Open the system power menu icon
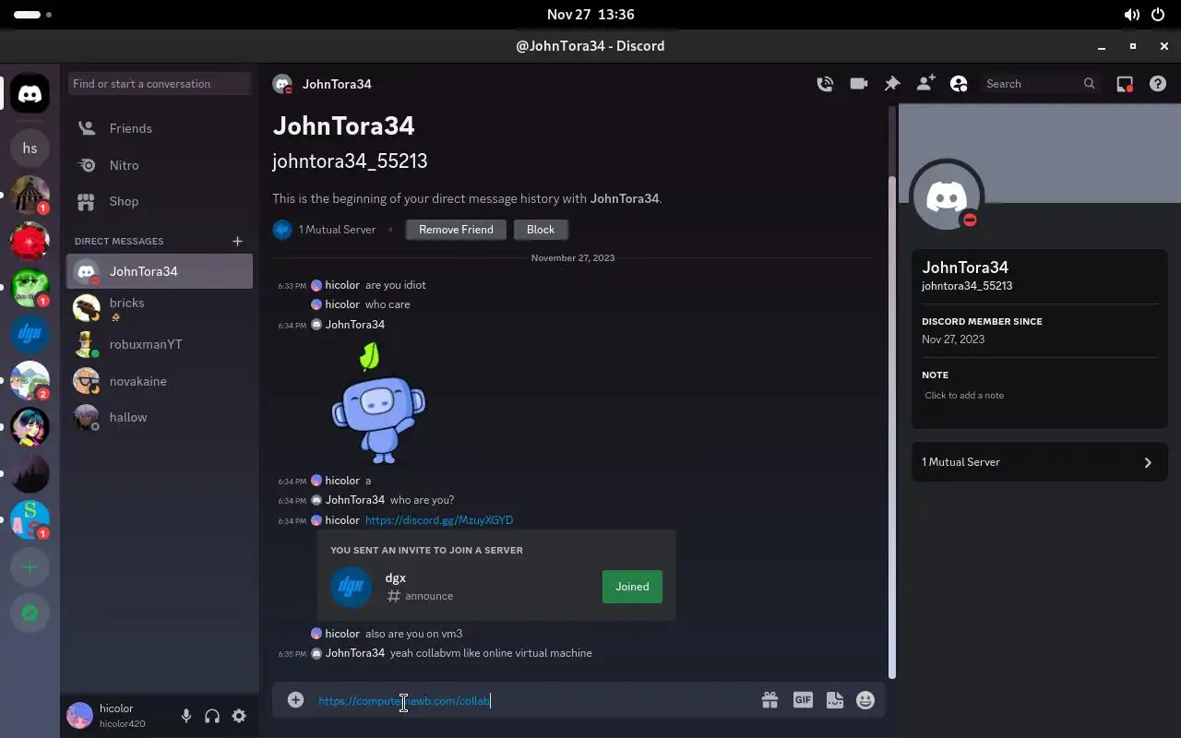 [x=1159, y=15]
